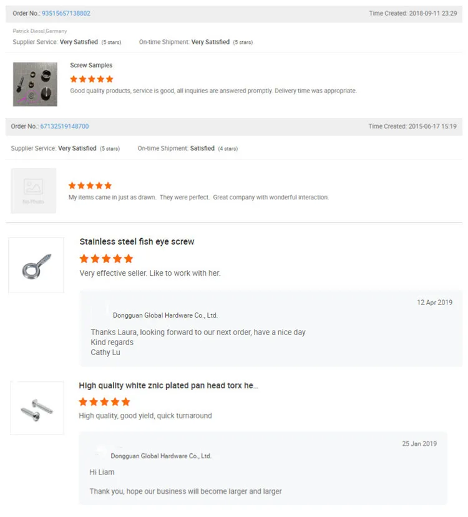Open Stainless steel fish eye screw title
The width and height of the screenshot is (468, 517).
coord(137,242)
